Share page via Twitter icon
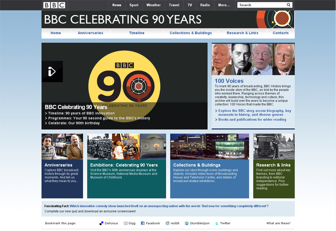This screenshot has width=336, height=231. [x=217, y=223]
